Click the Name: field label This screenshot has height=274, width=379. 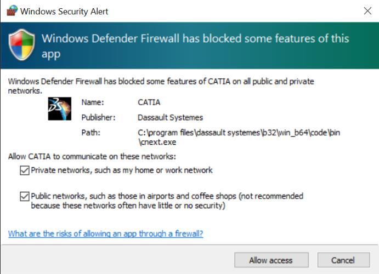(x=93, y=102)
